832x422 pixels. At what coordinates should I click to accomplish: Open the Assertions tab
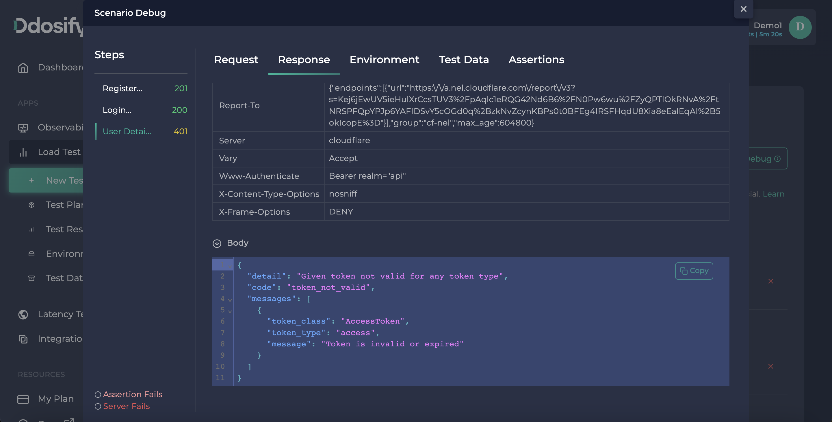536,60
